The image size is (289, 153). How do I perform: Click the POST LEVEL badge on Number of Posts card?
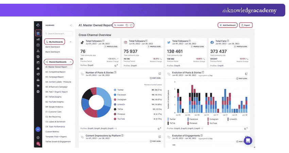[x=155, y=78]
